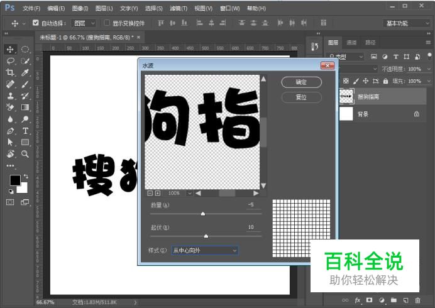Open the 基本功能 workspace dropdown
435x308 pixels.
[x=407, y=23]
